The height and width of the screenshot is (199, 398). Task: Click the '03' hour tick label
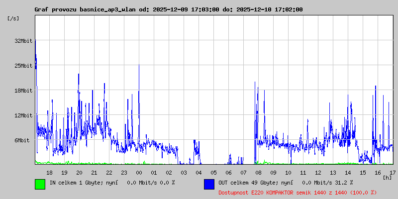coord(184,173)
